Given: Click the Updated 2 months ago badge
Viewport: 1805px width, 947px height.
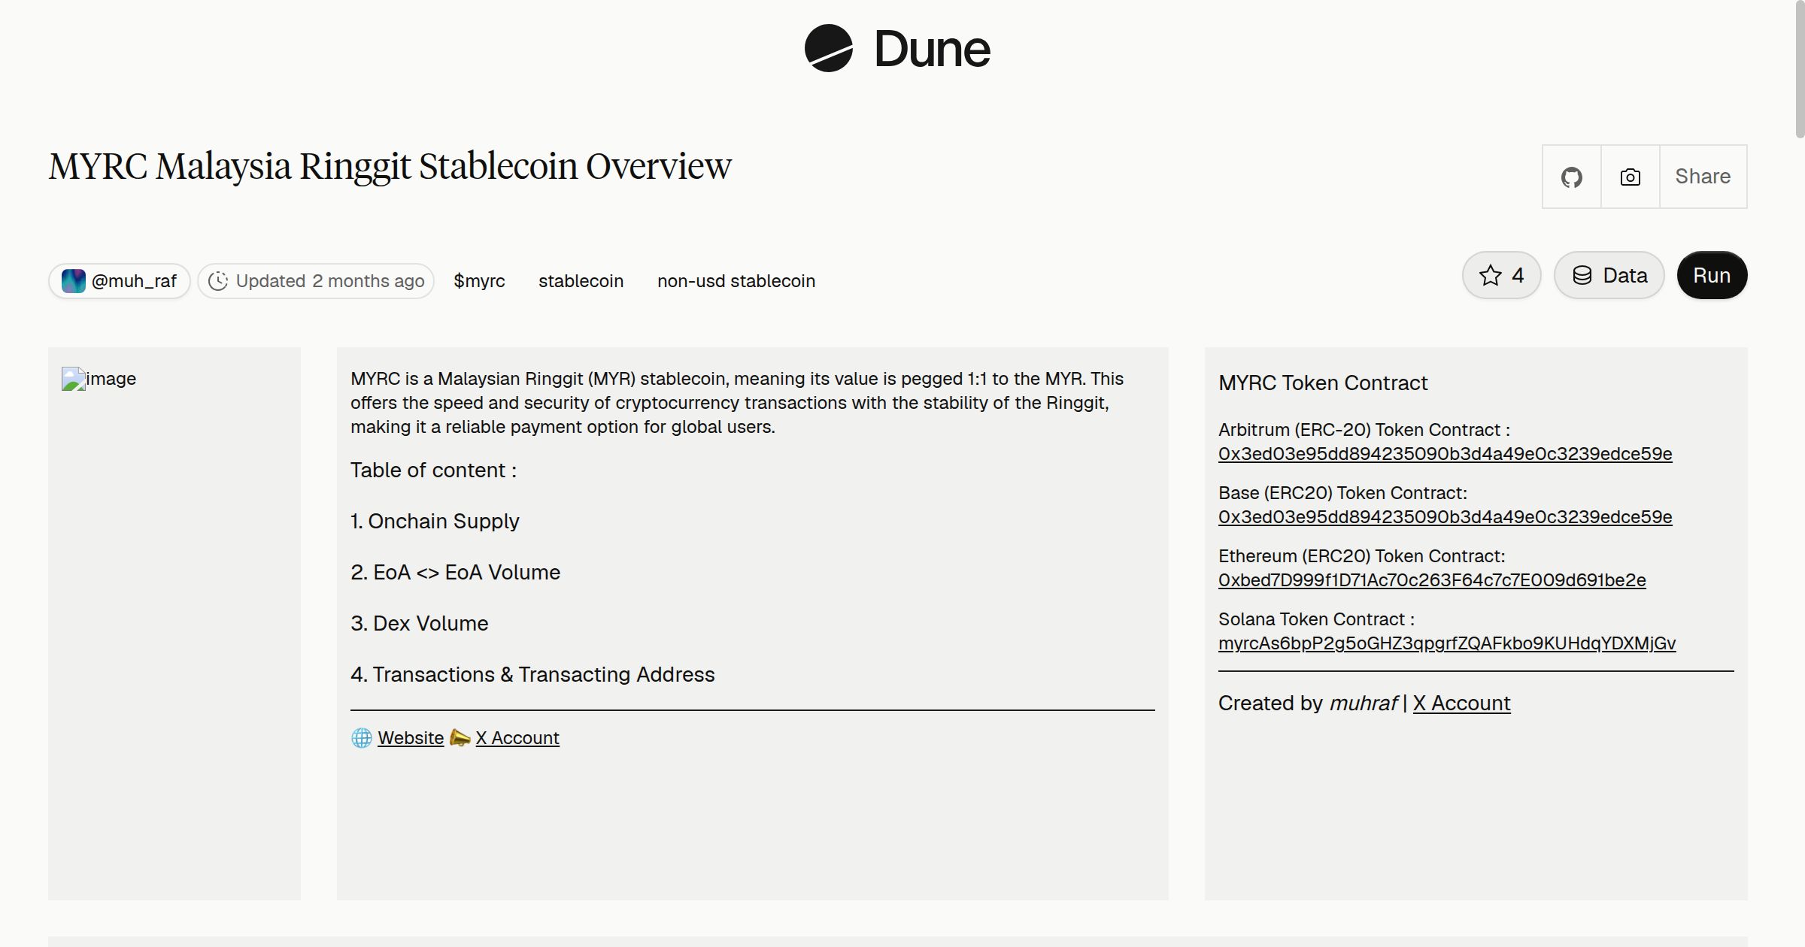Looking at the screenshot, I should tap(316, 281).
